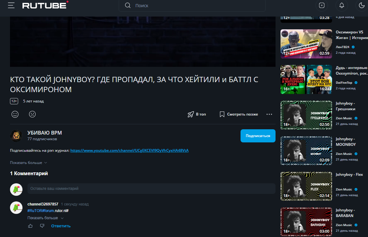Dislike the video with sad face
The height and width of the screenshot is (237, 368).
point(32,114)
